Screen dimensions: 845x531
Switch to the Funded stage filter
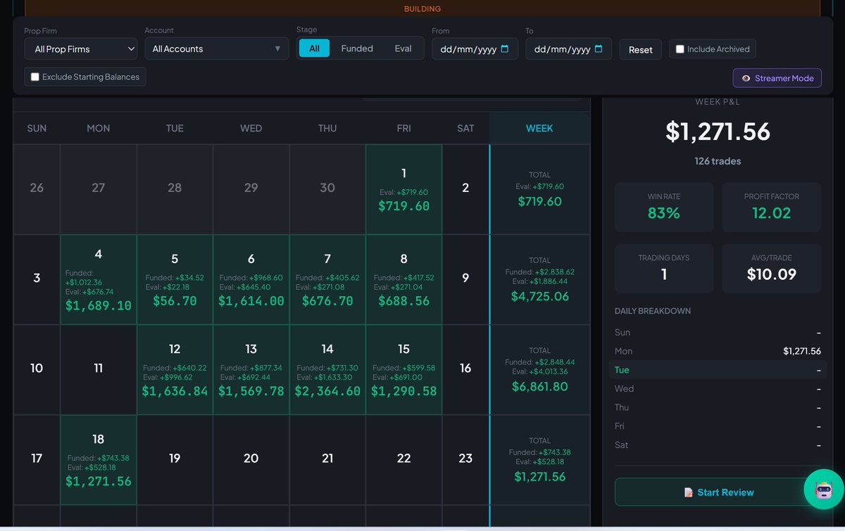357,48
